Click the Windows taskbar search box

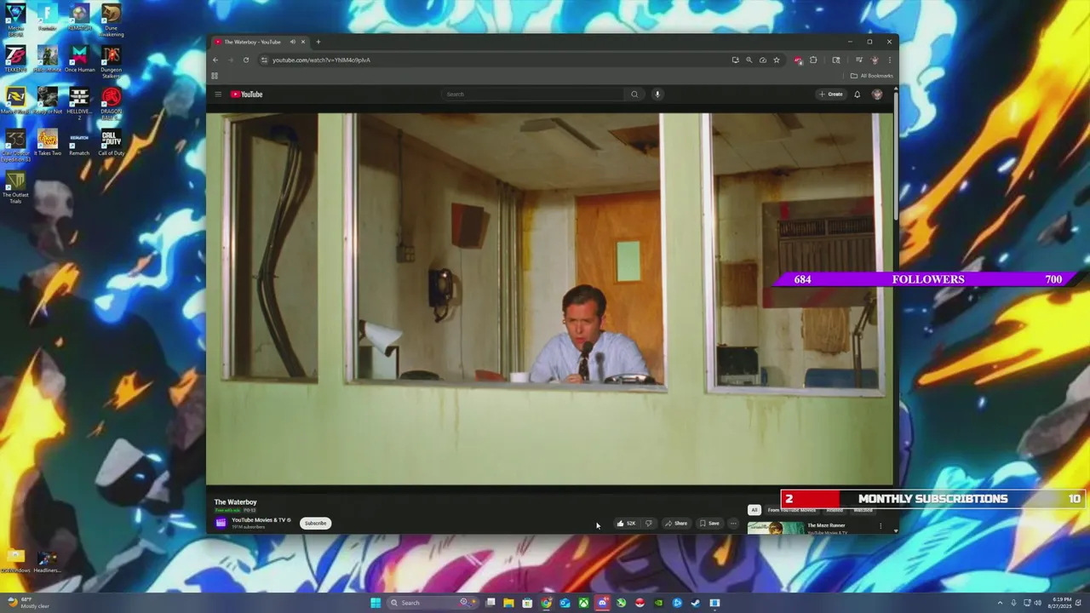point(433,603)
